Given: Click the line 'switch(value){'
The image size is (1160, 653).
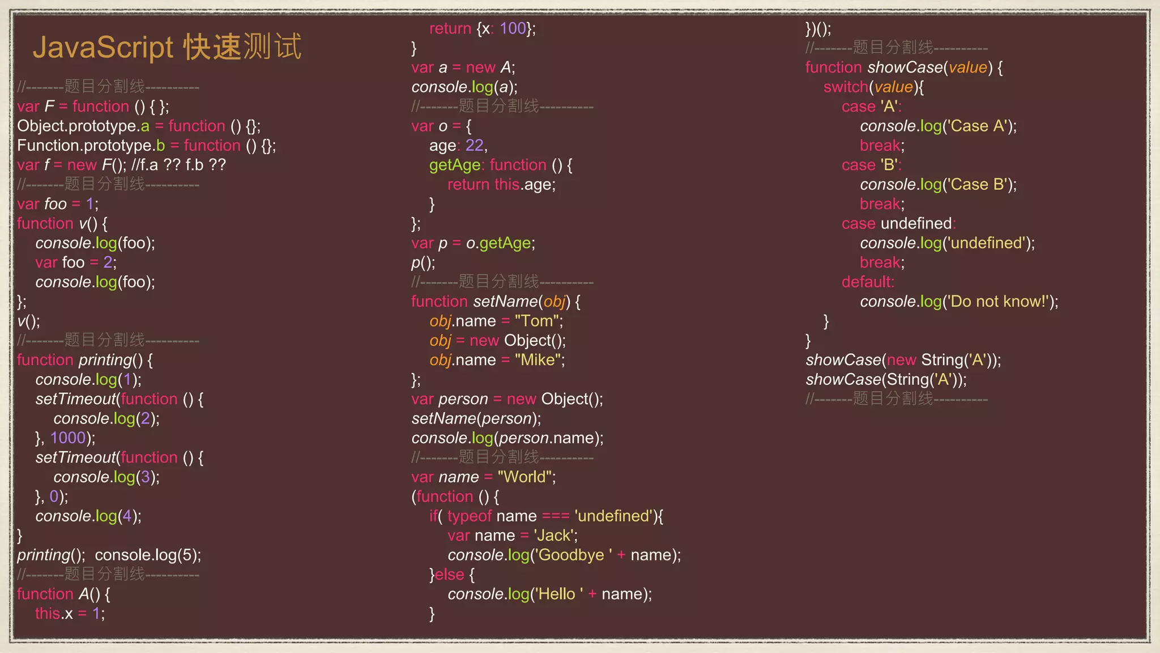Looking at the screenshot, I should 874,87.
